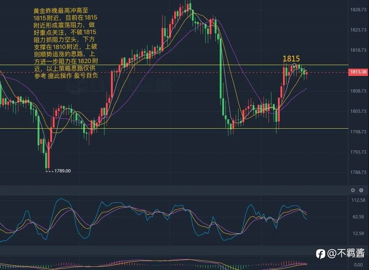369x270 pixels.
Task: Click the 1788.73 price axis label
Action: pos(358,172)
